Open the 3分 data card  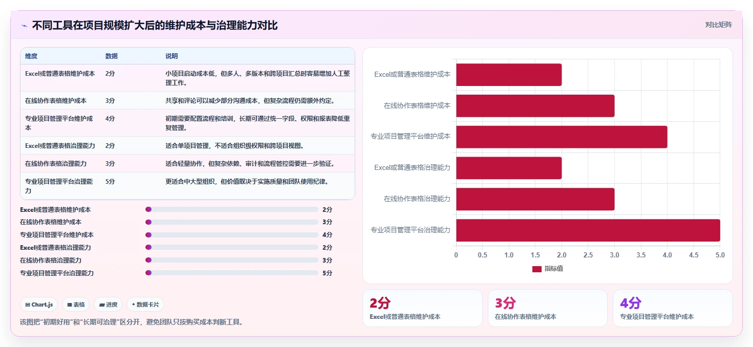click(547, 308)
